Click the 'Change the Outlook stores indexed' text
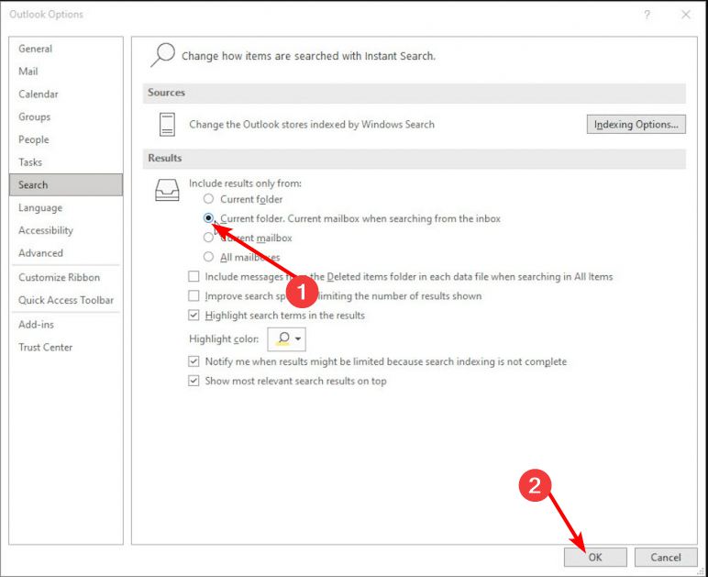 [x=312, y=124]
